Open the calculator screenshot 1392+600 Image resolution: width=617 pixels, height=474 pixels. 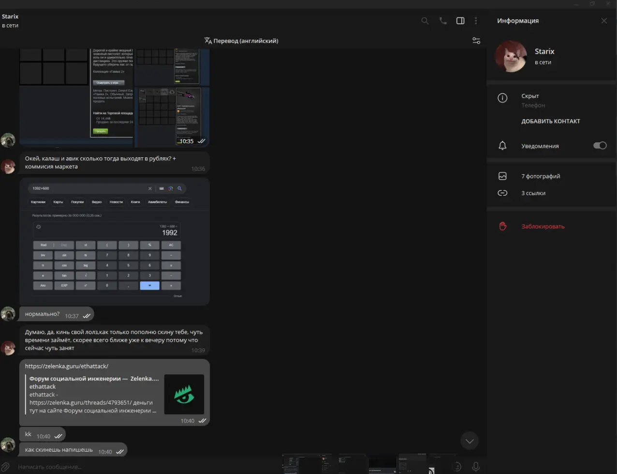pyautogui.click(x=115, y=241)
